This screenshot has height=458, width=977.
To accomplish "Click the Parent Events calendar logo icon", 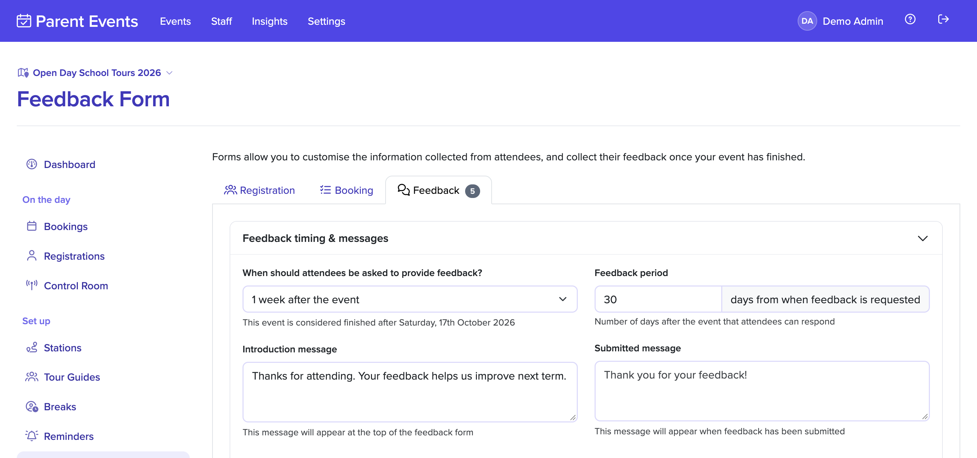I will (23, 21).
